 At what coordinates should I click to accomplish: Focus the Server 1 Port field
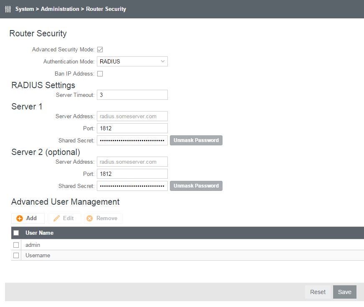[x=132, y=128]
